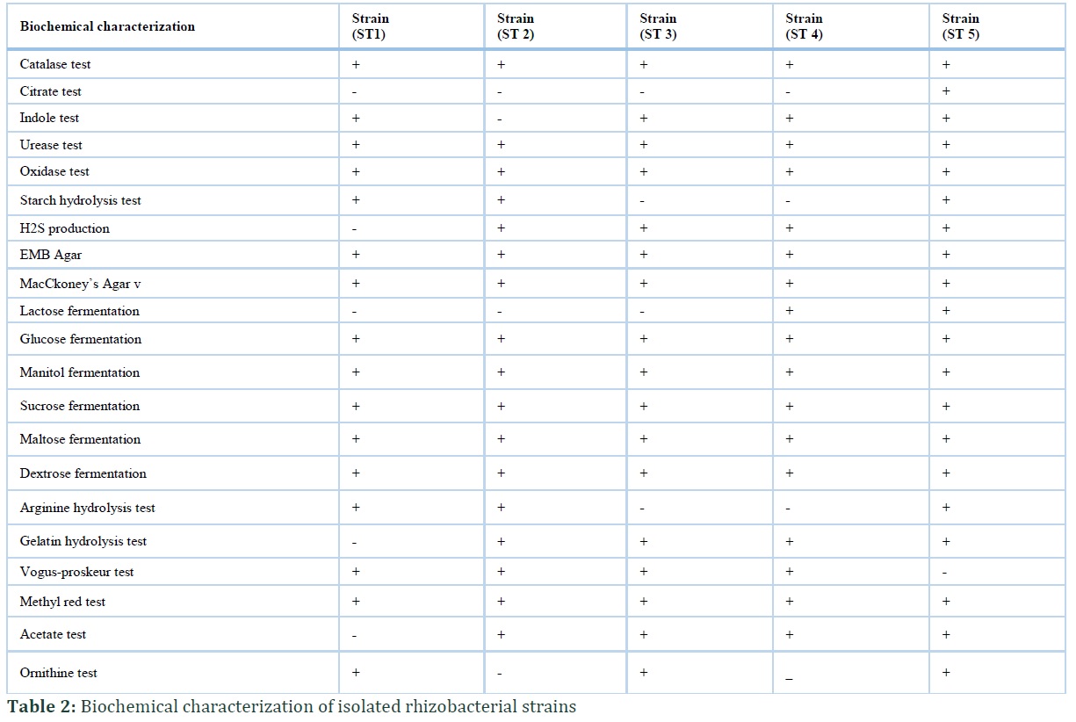
Task: Select the Ornithine test row label
Action: pyautogui.click(x=59, y=673)
